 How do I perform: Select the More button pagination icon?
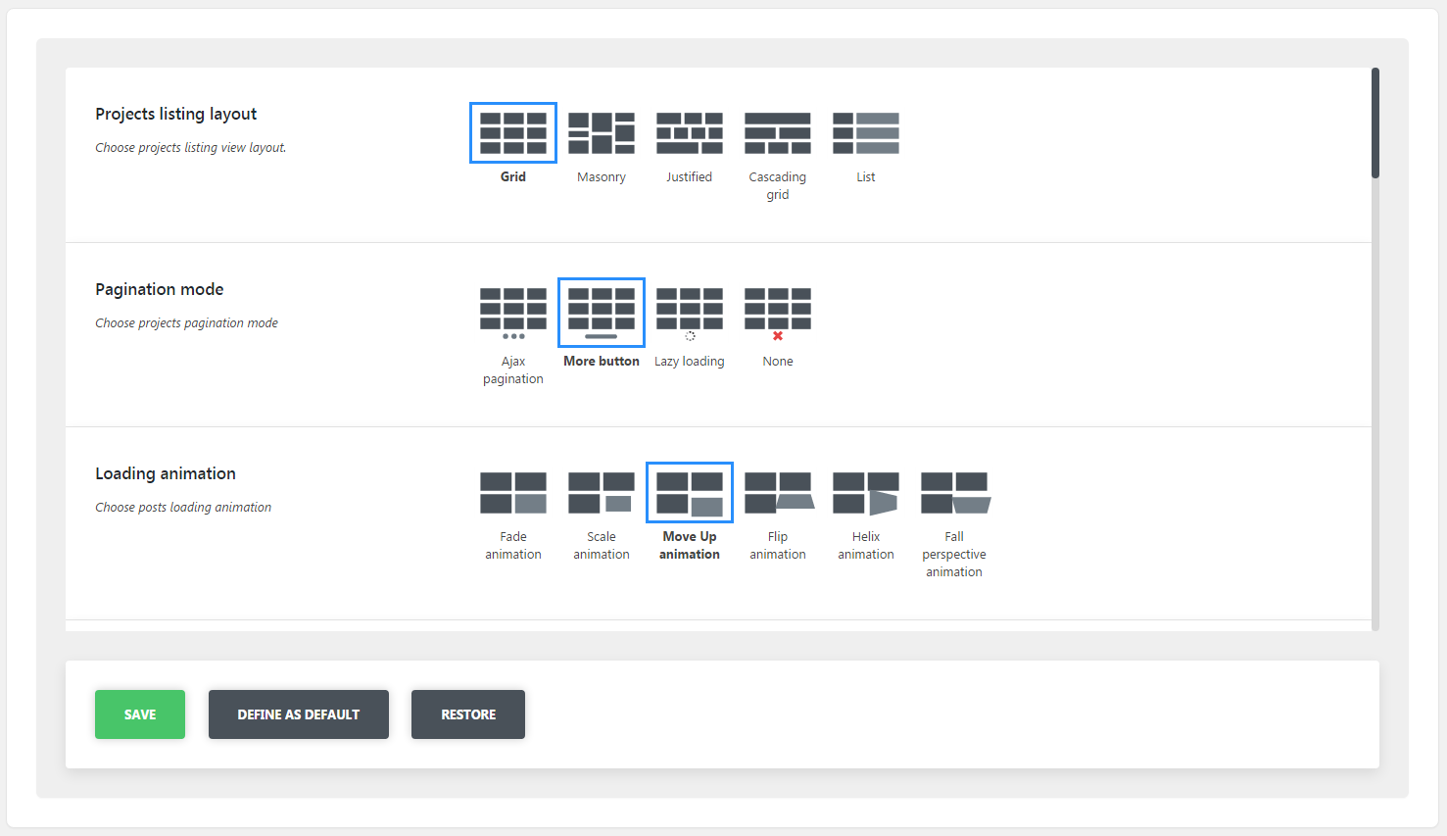[602, 314]
